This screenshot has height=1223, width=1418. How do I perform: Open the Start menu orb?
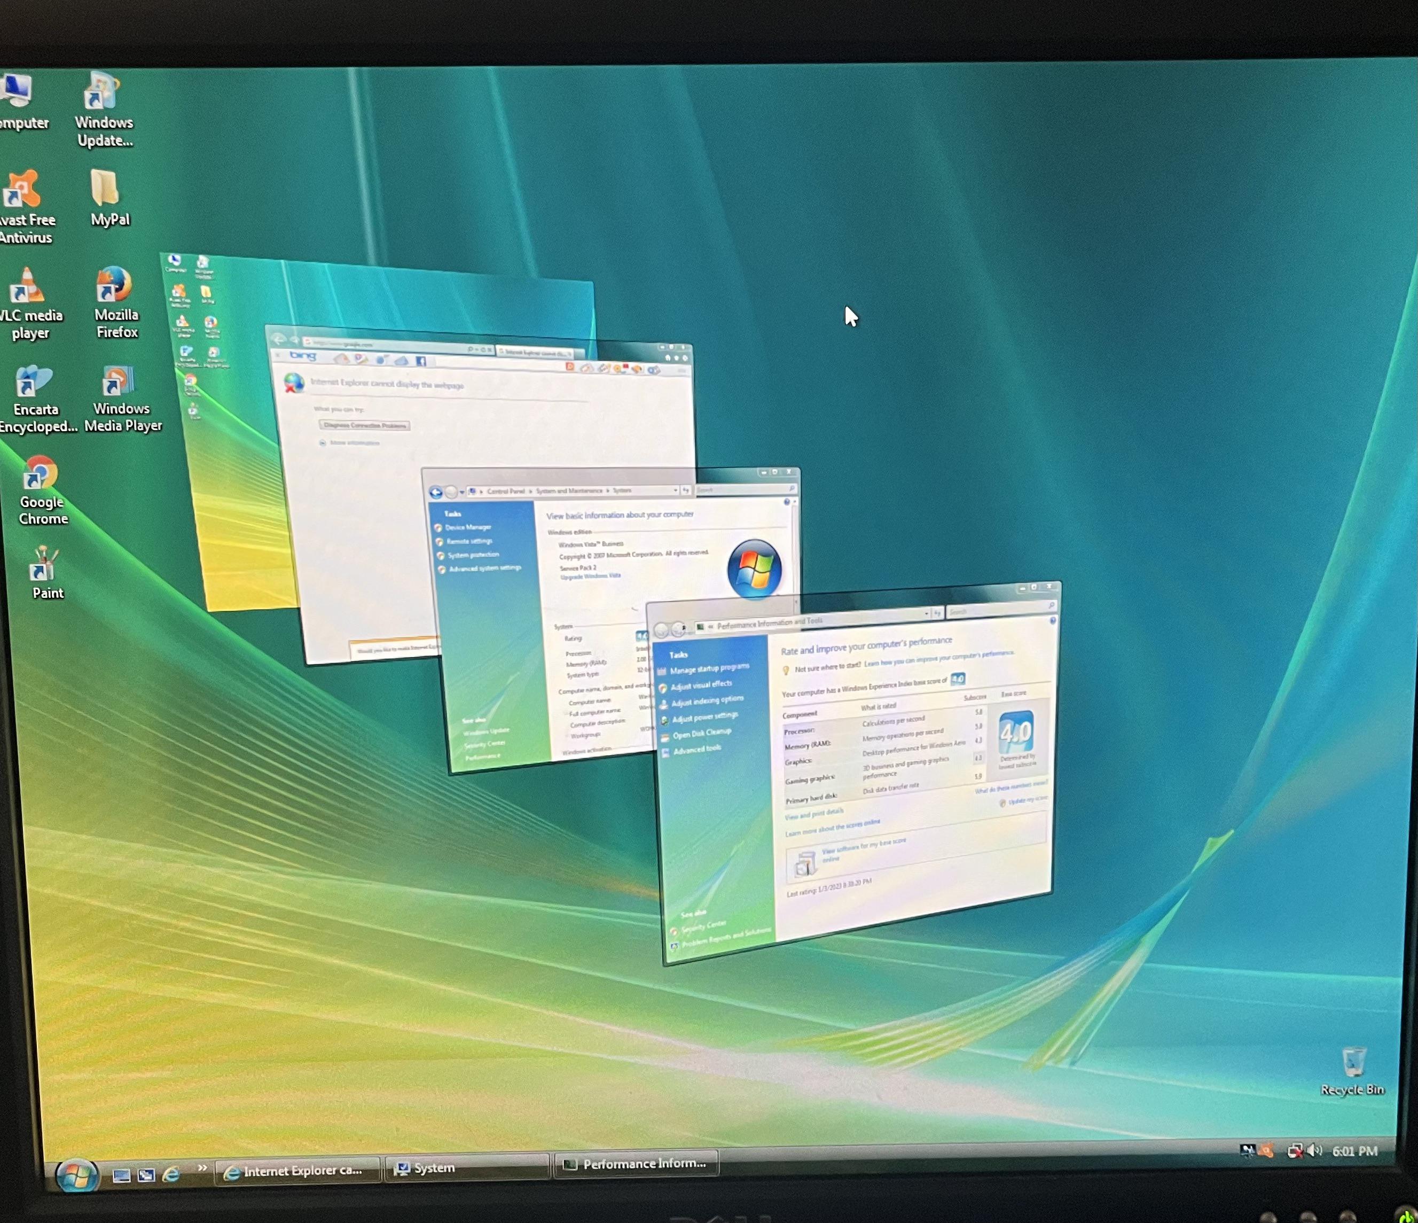tap(77, 1175)
